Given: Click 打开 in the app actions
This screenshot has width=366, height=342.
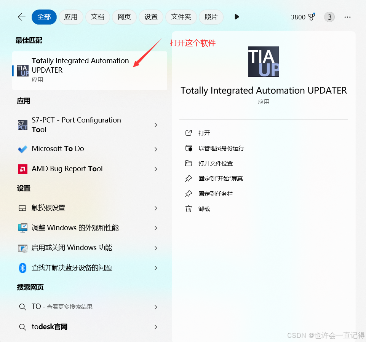Looking at the screenshot, I should coord(204,133).
